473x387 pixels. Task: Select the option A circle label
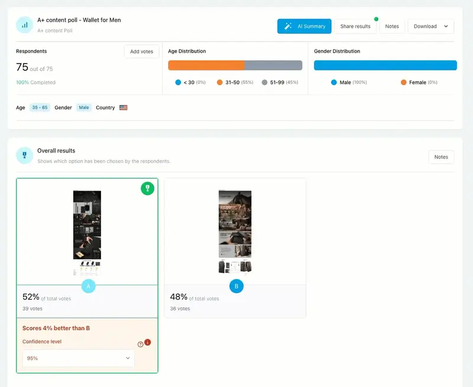(x=88, y=286)
